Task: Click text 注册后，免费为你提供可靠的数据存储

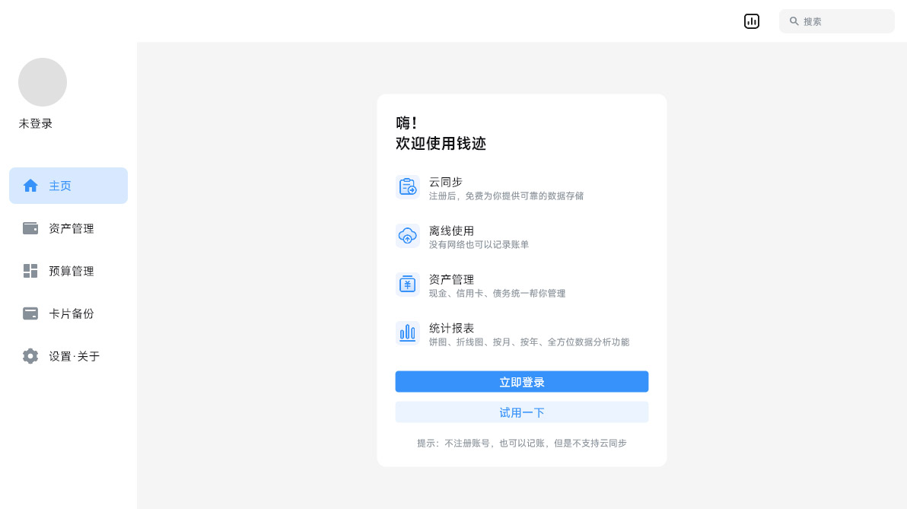Action: [506, 196]
